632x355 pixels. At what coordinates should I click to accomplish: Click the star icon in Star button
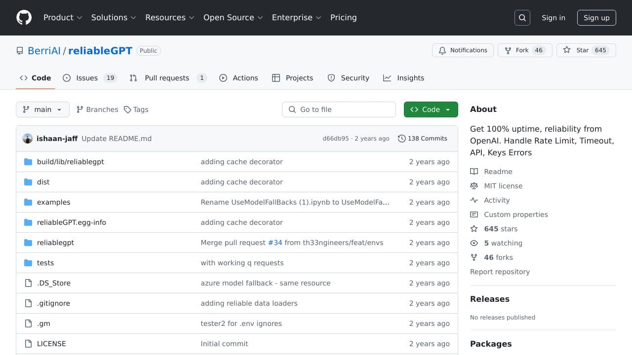point(567,50)
